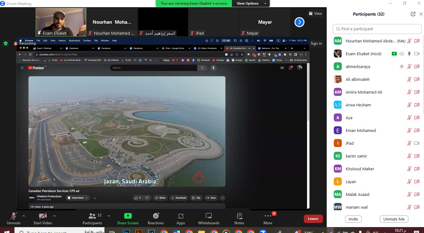
Task: Click the Recording indicator
Action: click(x=25, y=43)
